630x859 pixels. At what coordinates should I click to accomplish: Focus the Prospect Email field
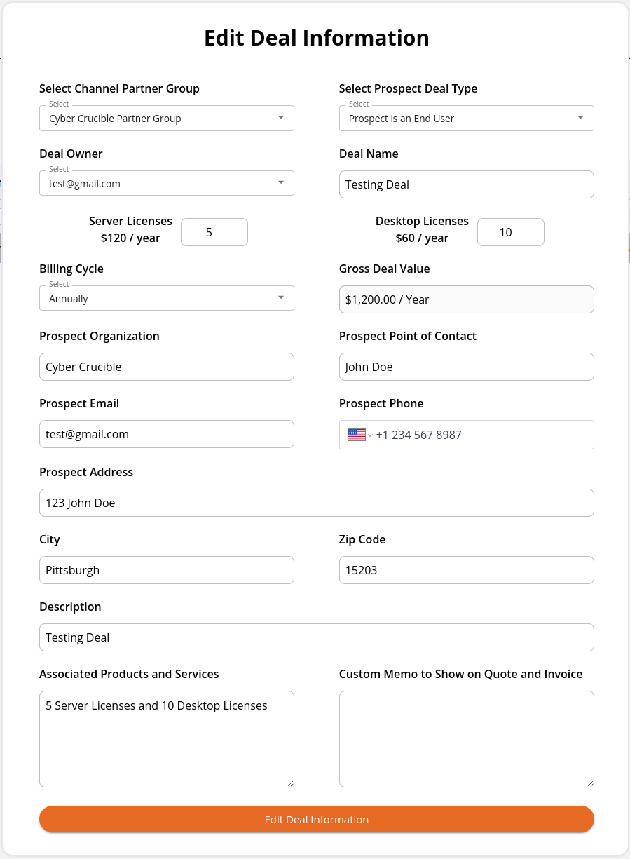click(x=167, y=434)
